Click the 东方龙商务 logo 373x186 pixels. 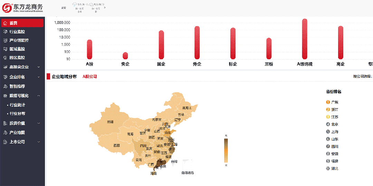click(x=23, y=7)
